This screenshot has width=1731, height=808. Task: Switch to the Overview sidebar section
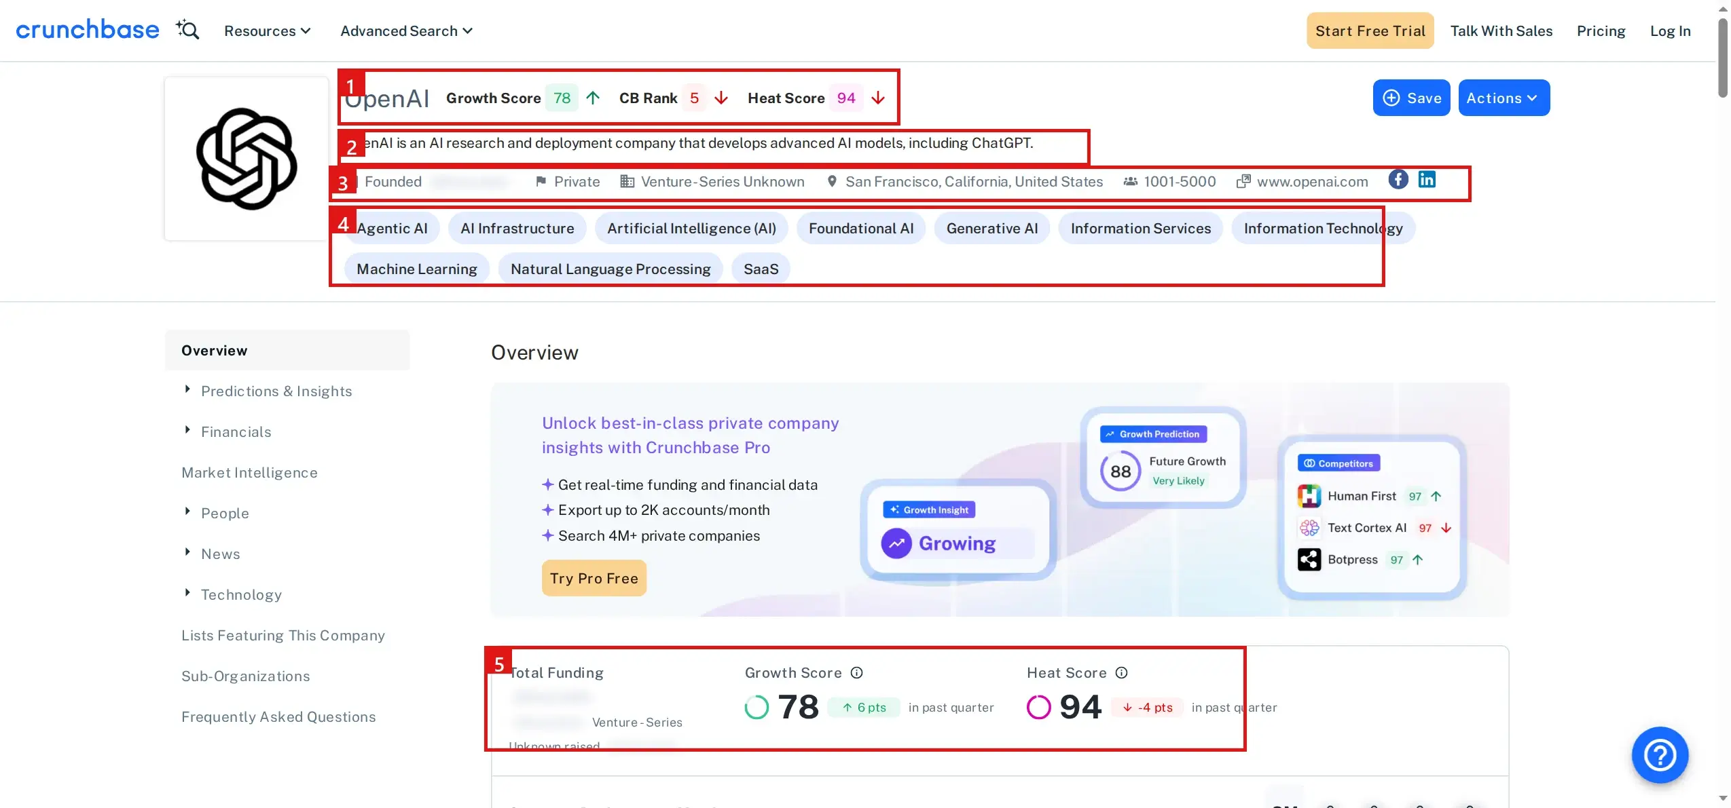[x=287, y=351]
